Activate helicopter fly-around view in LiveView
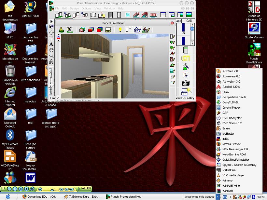This screenshot has width=267, height=200. click(70, 30)
